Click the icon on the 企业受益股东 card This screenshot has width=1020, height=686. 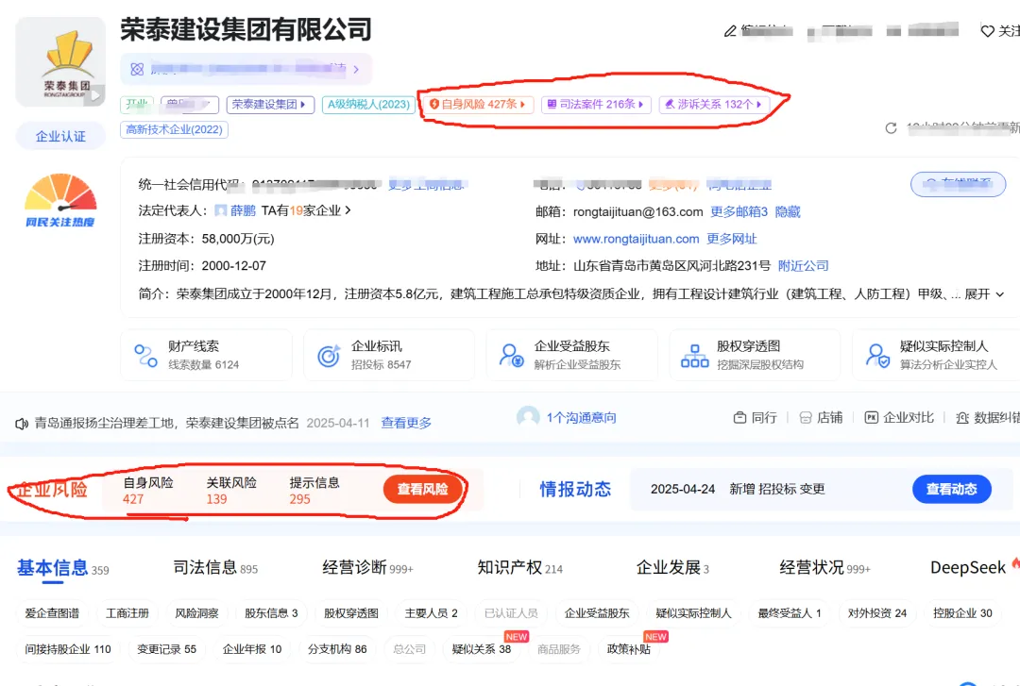coord(511,356)
